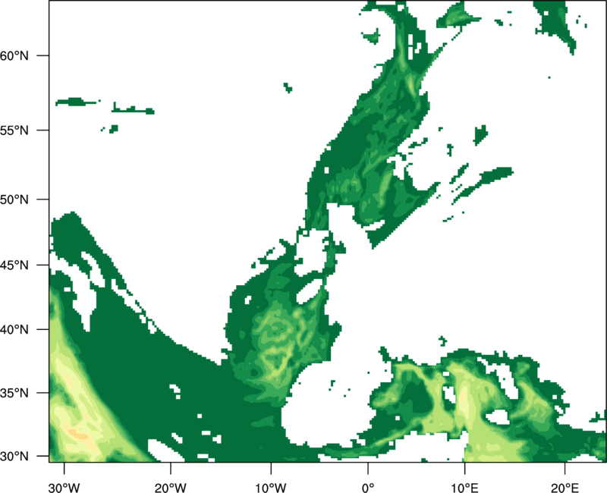This screenshot has height=493, width=607.
Task: Click the 30°N latitude label
Action: point(14,457)
